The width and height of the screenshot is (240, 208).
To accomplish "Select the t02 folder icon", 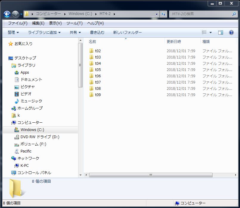I will tap(91, 51).
